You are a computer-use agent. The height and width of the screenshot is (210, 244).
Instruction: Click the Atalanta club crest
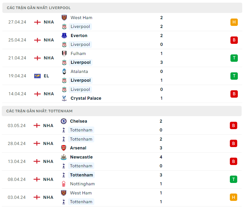(64, 71)
